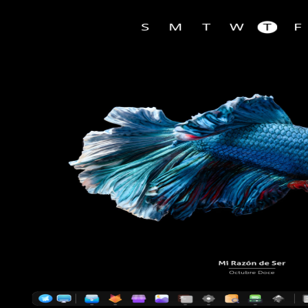Viewport: 308px width, 308px height.
Task: Select Monday M in the weekday widget
Action: (176, 27)
